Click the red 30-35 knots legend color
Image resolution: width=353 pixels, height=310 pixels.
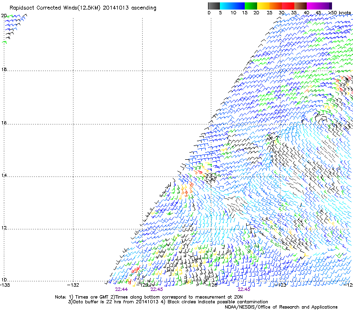point(288,6)
